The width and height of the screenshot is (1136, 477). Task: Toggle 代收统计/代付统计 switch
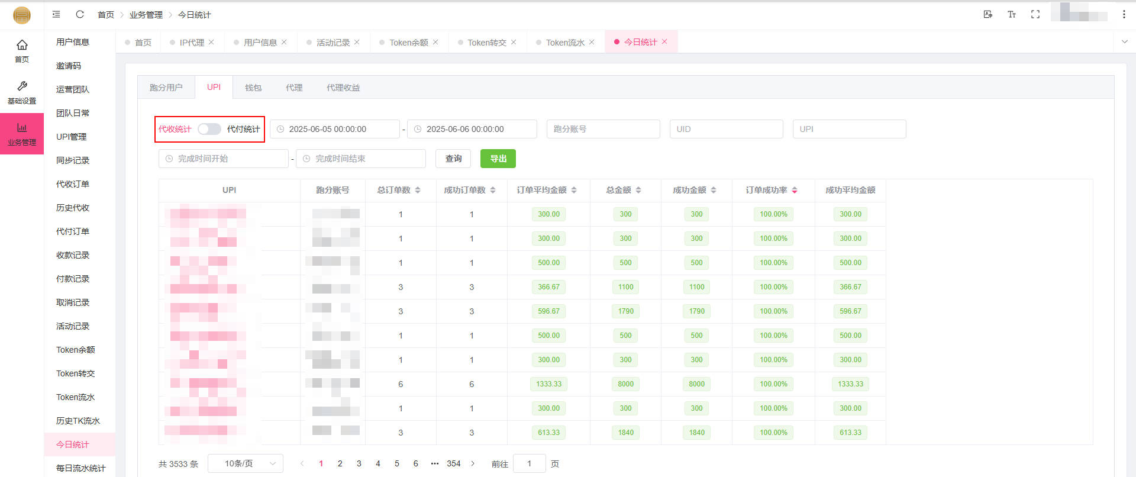click(209, 129)
